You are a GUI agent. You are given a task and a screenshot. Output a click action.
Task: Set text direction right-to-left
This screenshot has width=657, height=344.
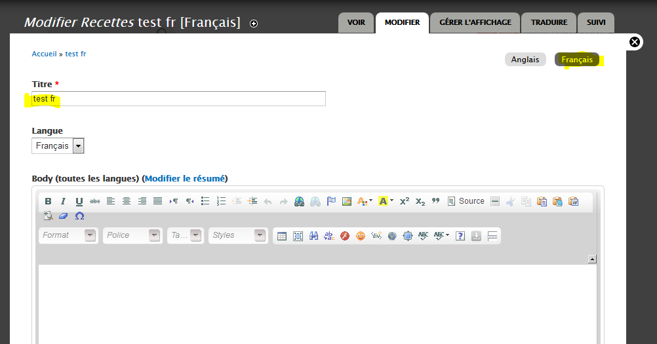(x=189, y=201)
